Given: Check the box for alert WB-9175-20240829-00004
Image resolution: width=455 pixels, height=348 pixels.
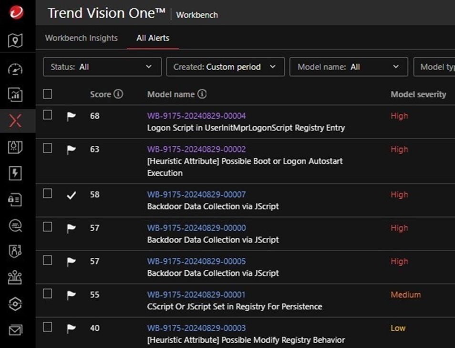Looking at the screenshot, I should pyautogui.click(x=47, y=115).
